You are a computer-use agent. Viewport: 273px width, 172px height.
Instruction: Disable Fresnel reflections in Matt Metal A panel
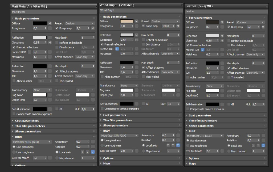coord(14,47)
